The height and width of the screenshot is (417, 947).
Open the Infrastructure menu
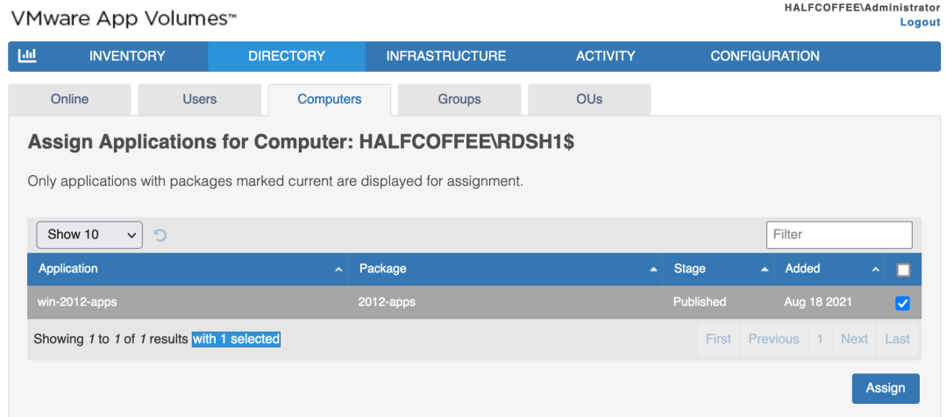click(446, 56)
